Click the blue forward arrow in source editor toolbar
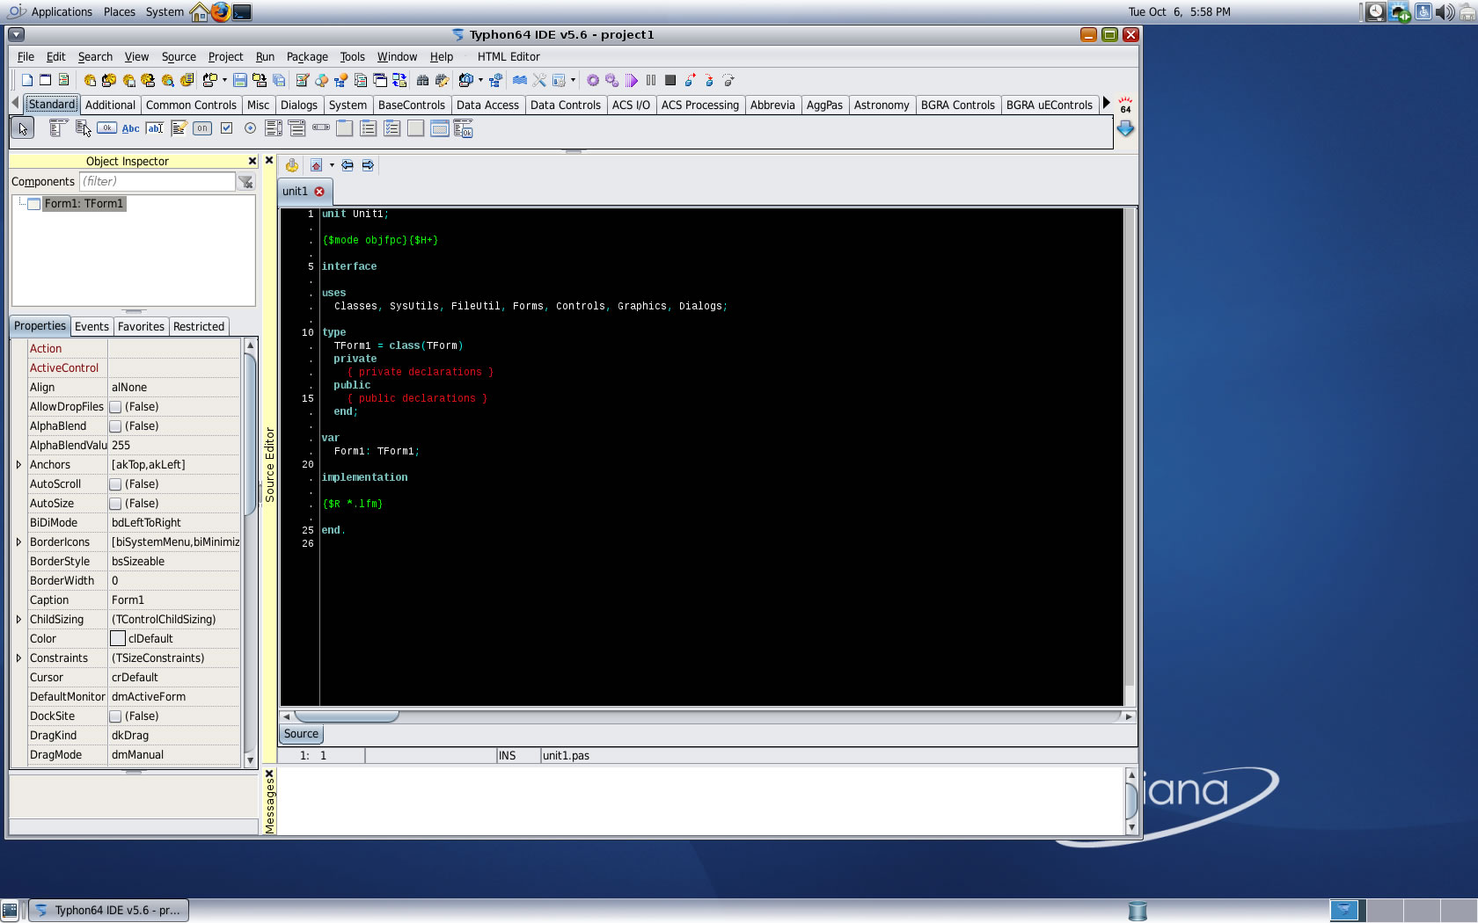The width and height of the screenshot is (1478, 923). coord(368,165)
